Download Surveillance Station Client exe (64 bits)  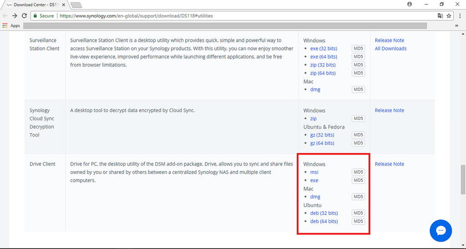(x=324, y=57)
